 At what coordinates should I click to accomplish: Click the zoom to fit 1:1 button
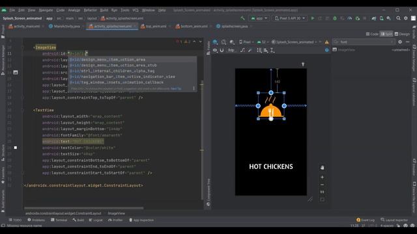pos(323,192)
